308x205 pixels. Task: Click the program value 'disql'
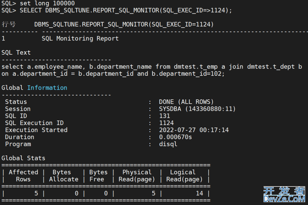click(168, 144)
